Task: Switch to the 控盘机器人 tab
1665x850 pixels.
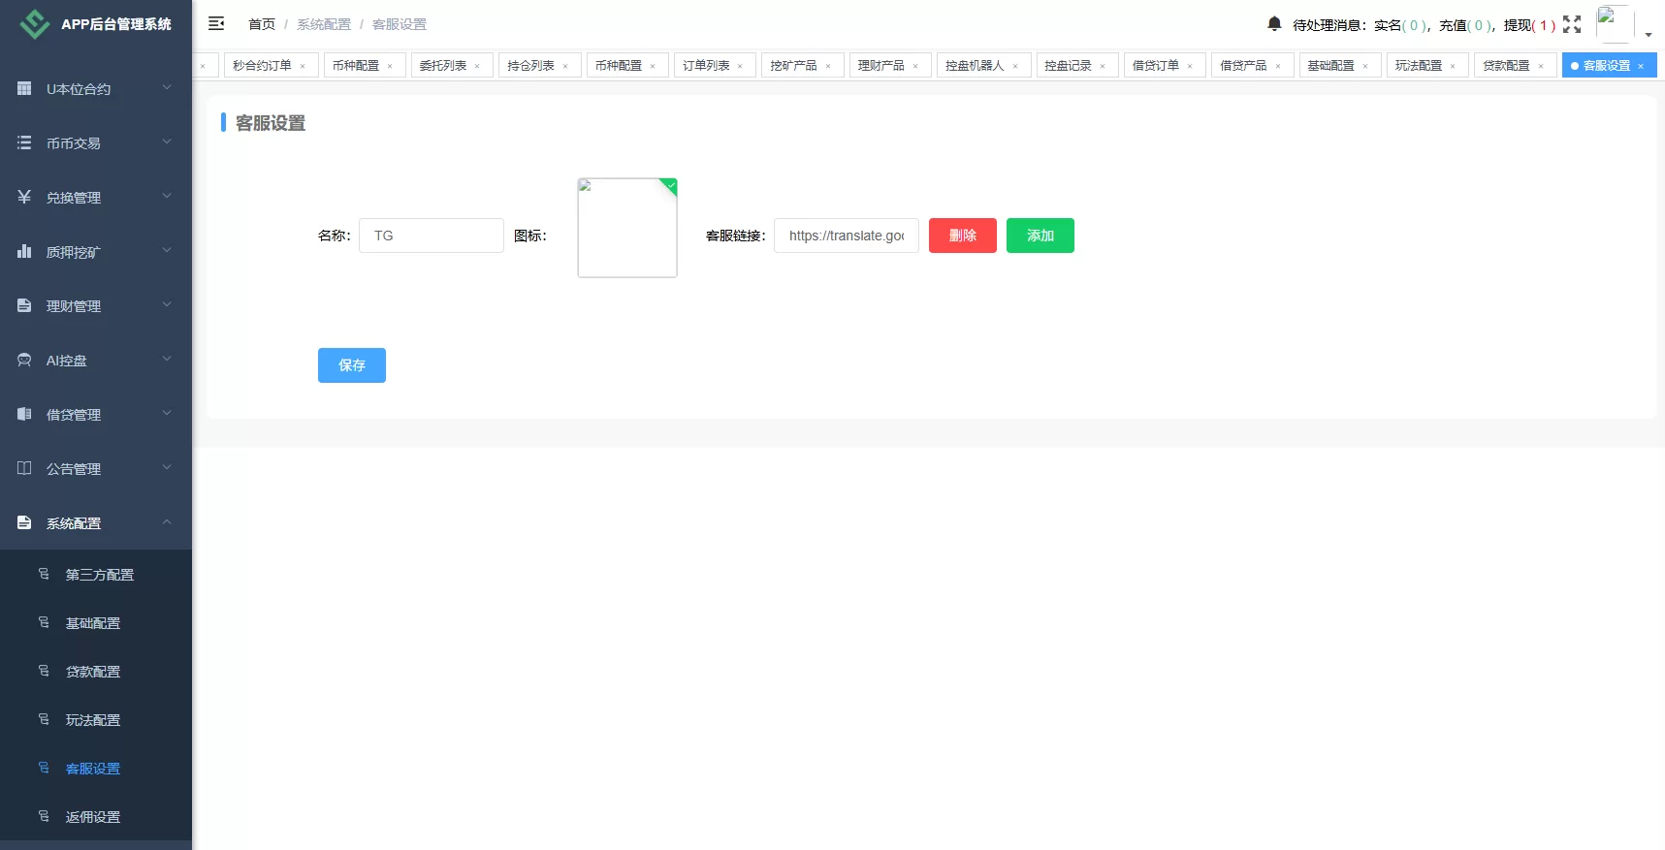Action: 974,65
